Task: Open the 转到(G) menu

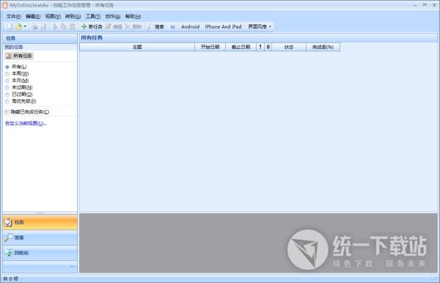Action: pyautogui.click(x=73, y=17)
